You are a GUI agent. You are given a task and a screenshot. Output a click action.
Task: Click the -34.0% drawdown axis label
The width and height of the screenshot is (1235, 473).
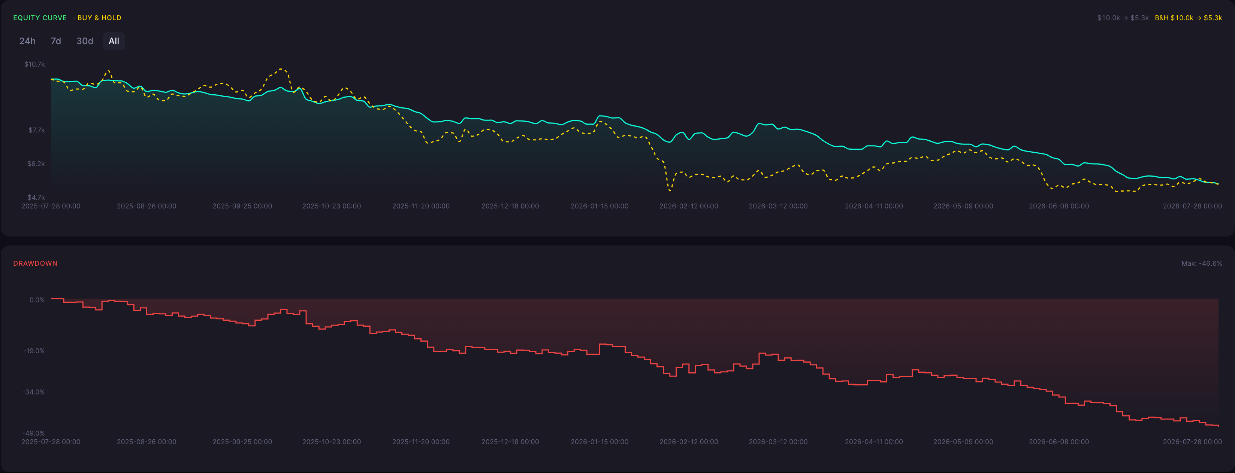pyautogui.click(x=34, y=392)
